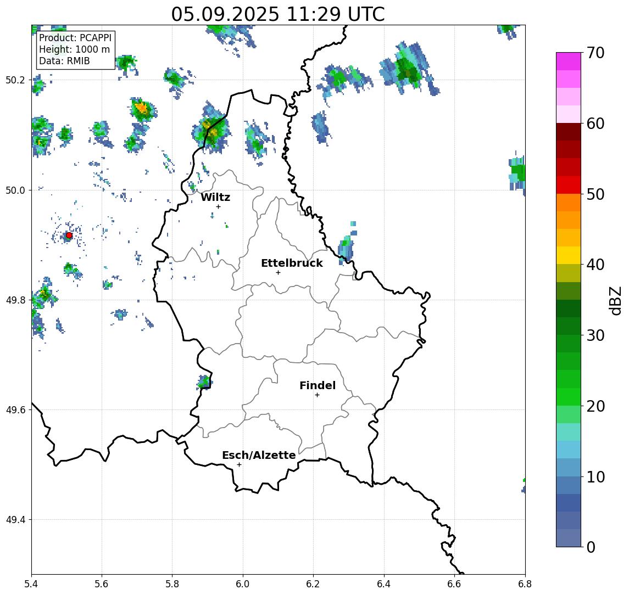Click the colorbar tick label 0

coord(591,547)
